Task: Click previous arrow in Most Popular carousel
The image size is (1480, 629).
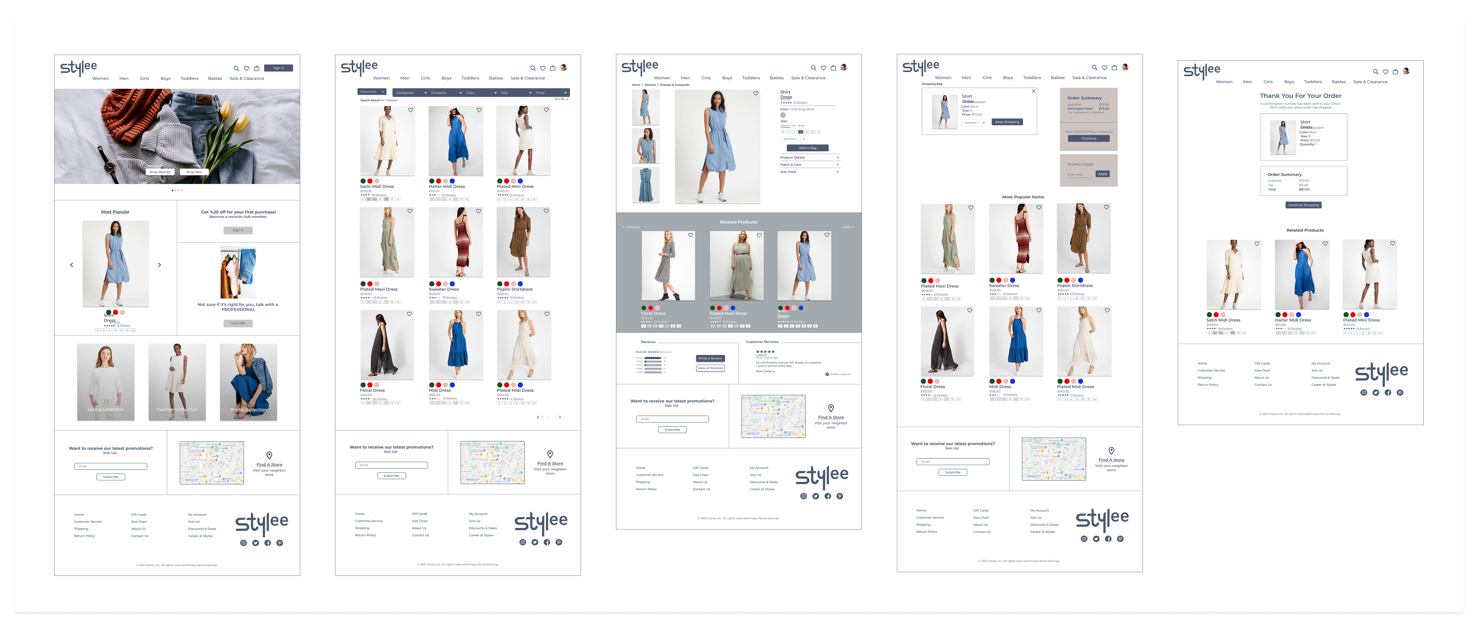Action: 71,264
